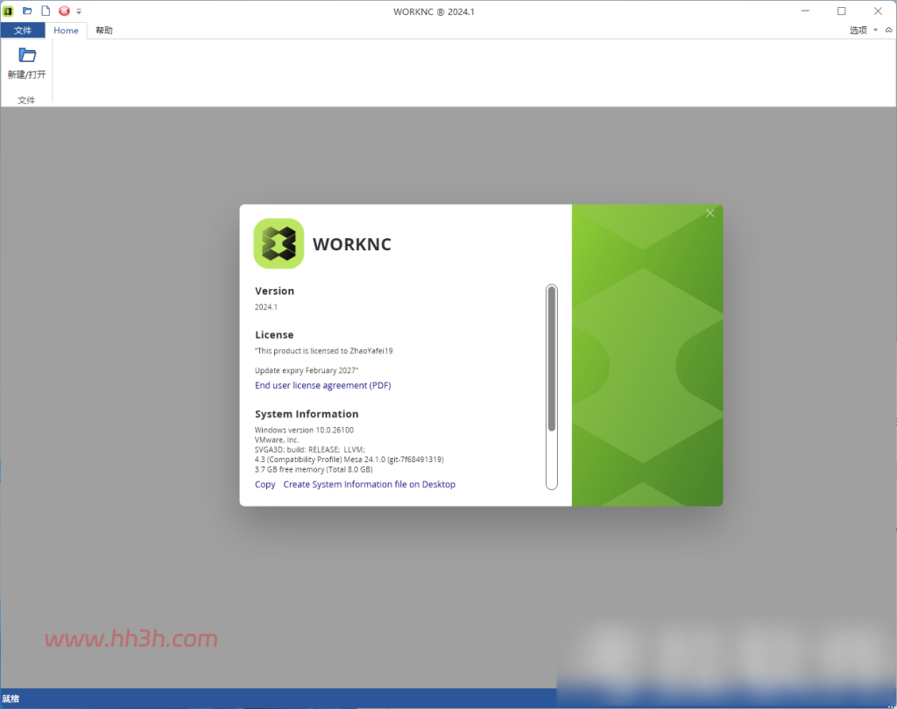Image resolution: width=897 pixels, height=709 pixels.
Task: Click the about dialog vertical scrollbar thumb
Action: tap(552, 359)
